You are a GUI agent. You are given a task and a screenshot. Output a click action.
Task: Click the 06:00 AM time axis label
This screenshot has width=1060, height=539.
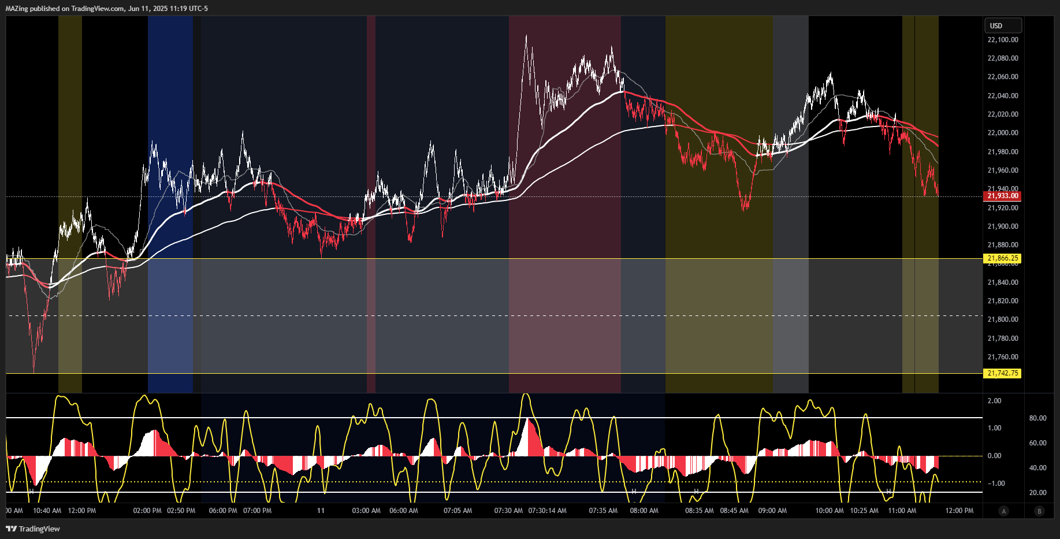[x=404, y=511]
